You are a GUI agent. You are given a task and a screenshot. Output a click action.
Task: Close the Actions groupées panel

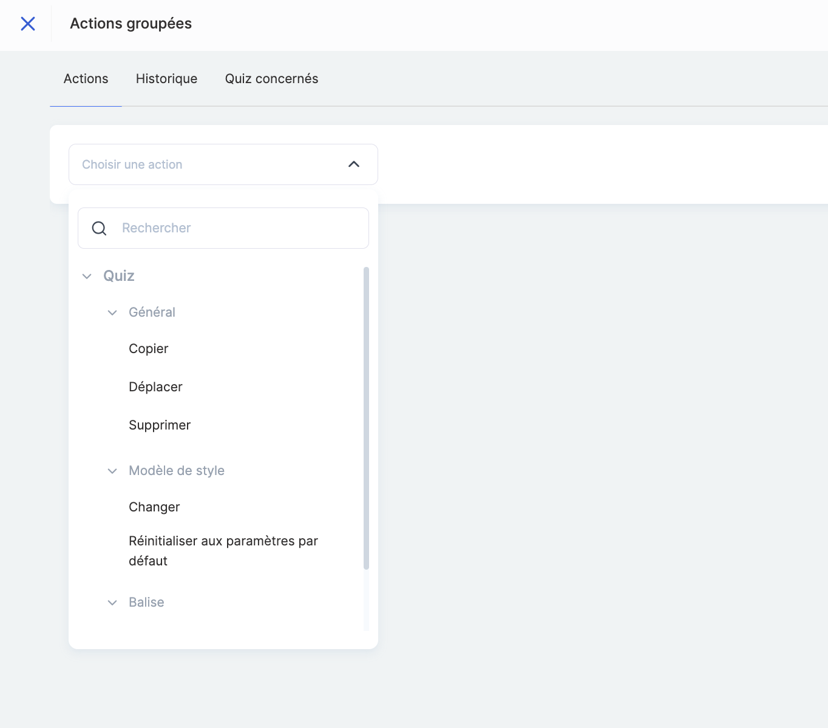28,24
